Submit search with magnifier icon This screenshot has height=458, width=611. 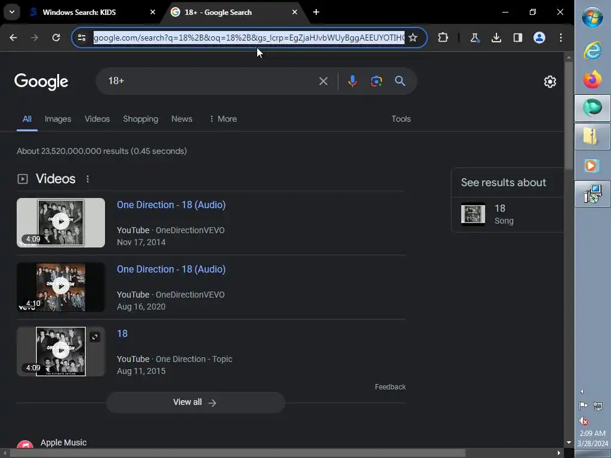[400, 81]
